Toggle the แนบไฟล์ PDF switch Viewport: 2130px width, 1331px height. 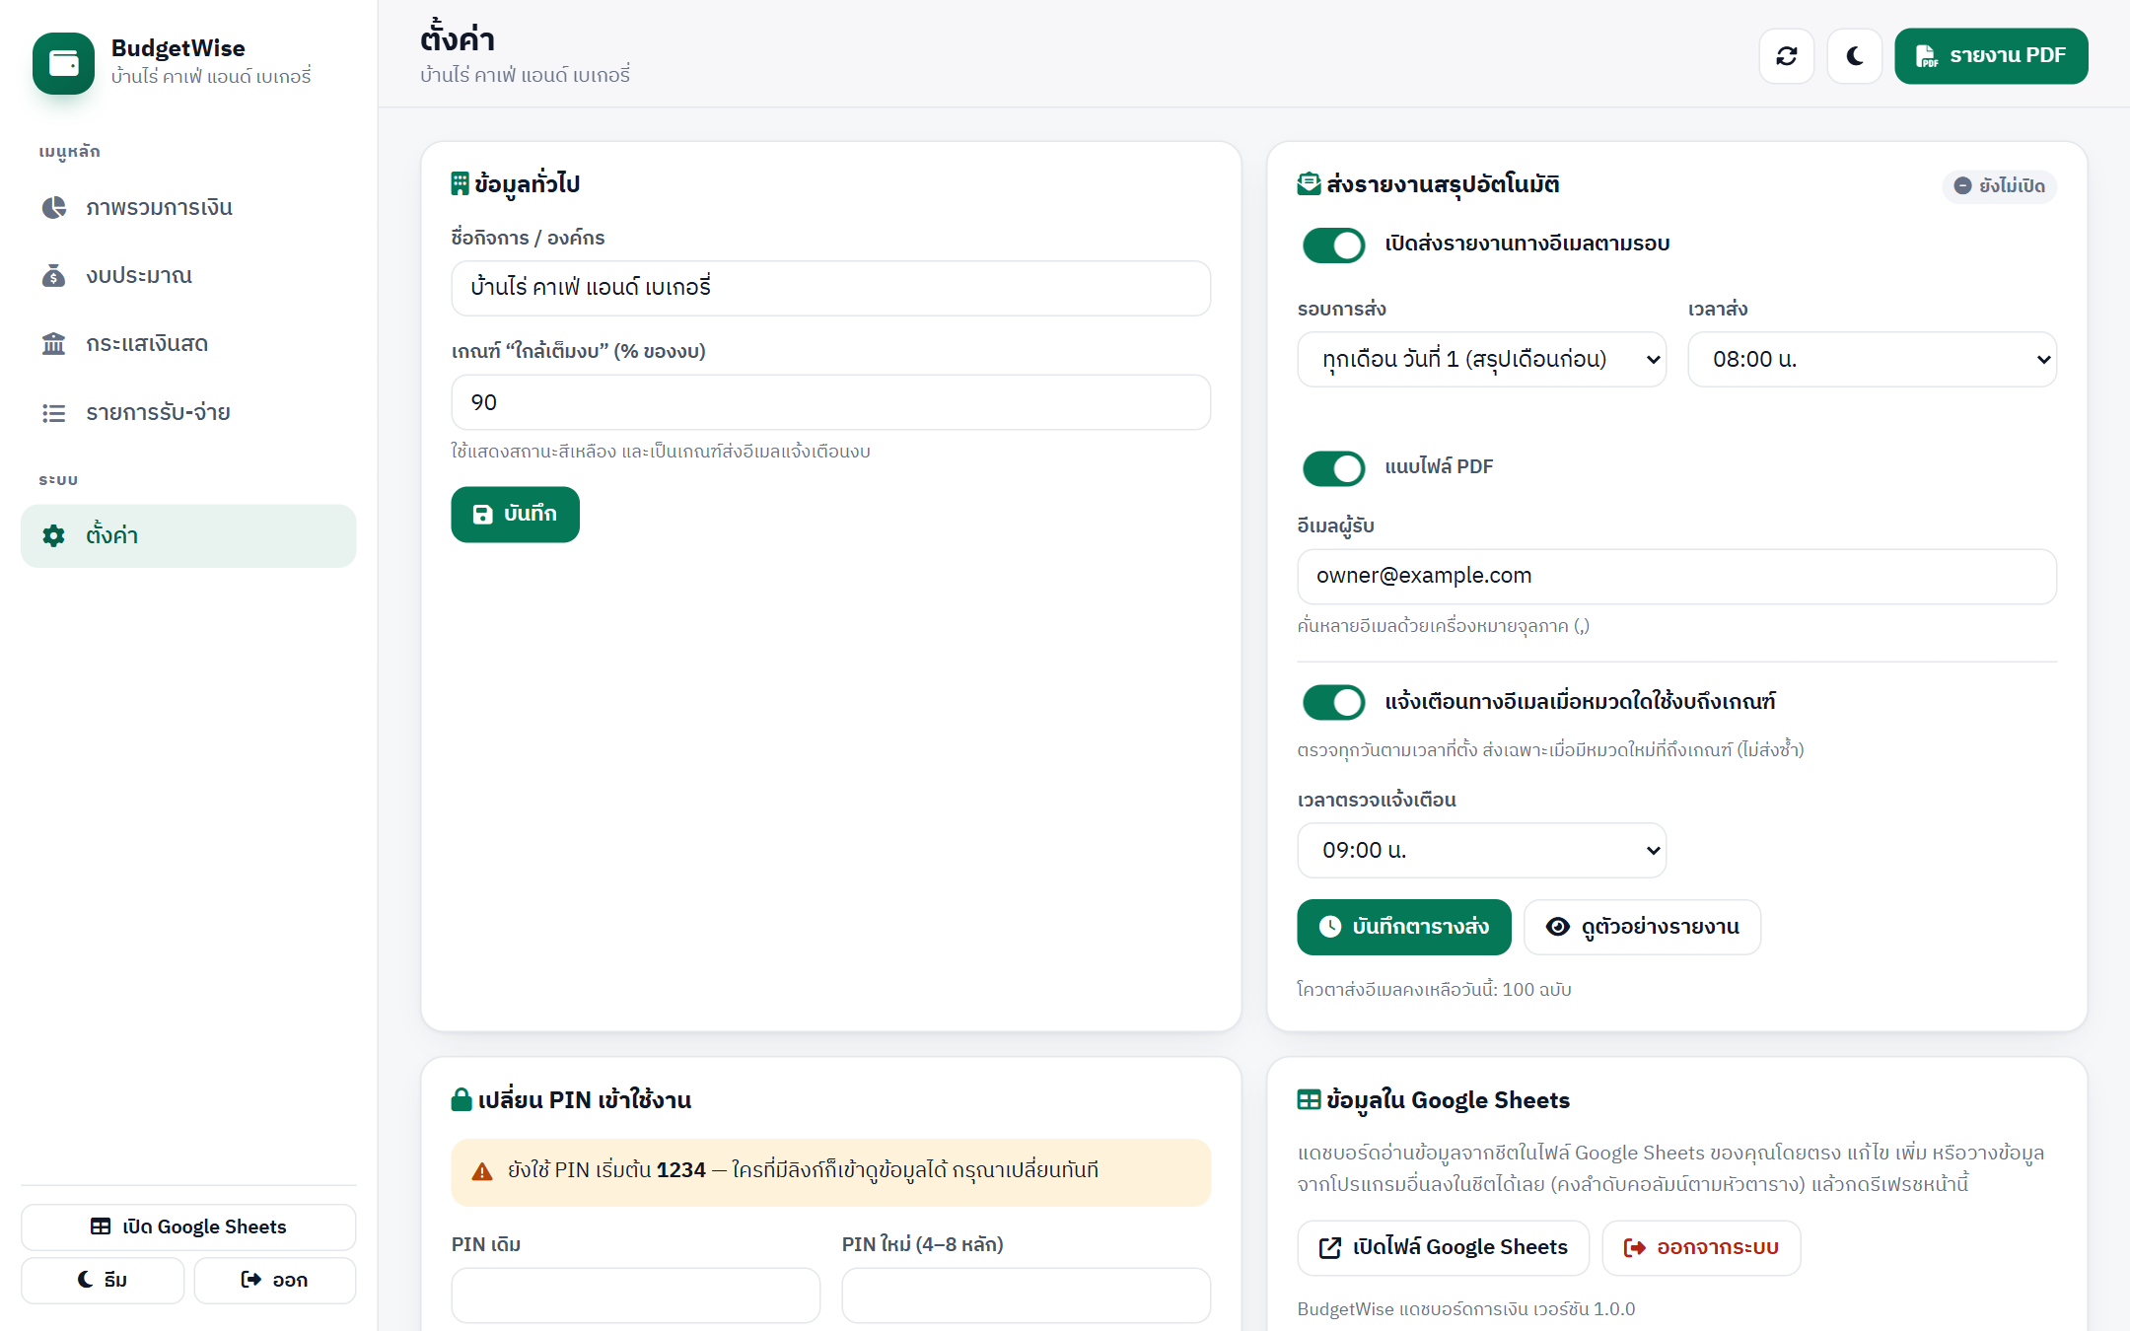point(1333,467)
